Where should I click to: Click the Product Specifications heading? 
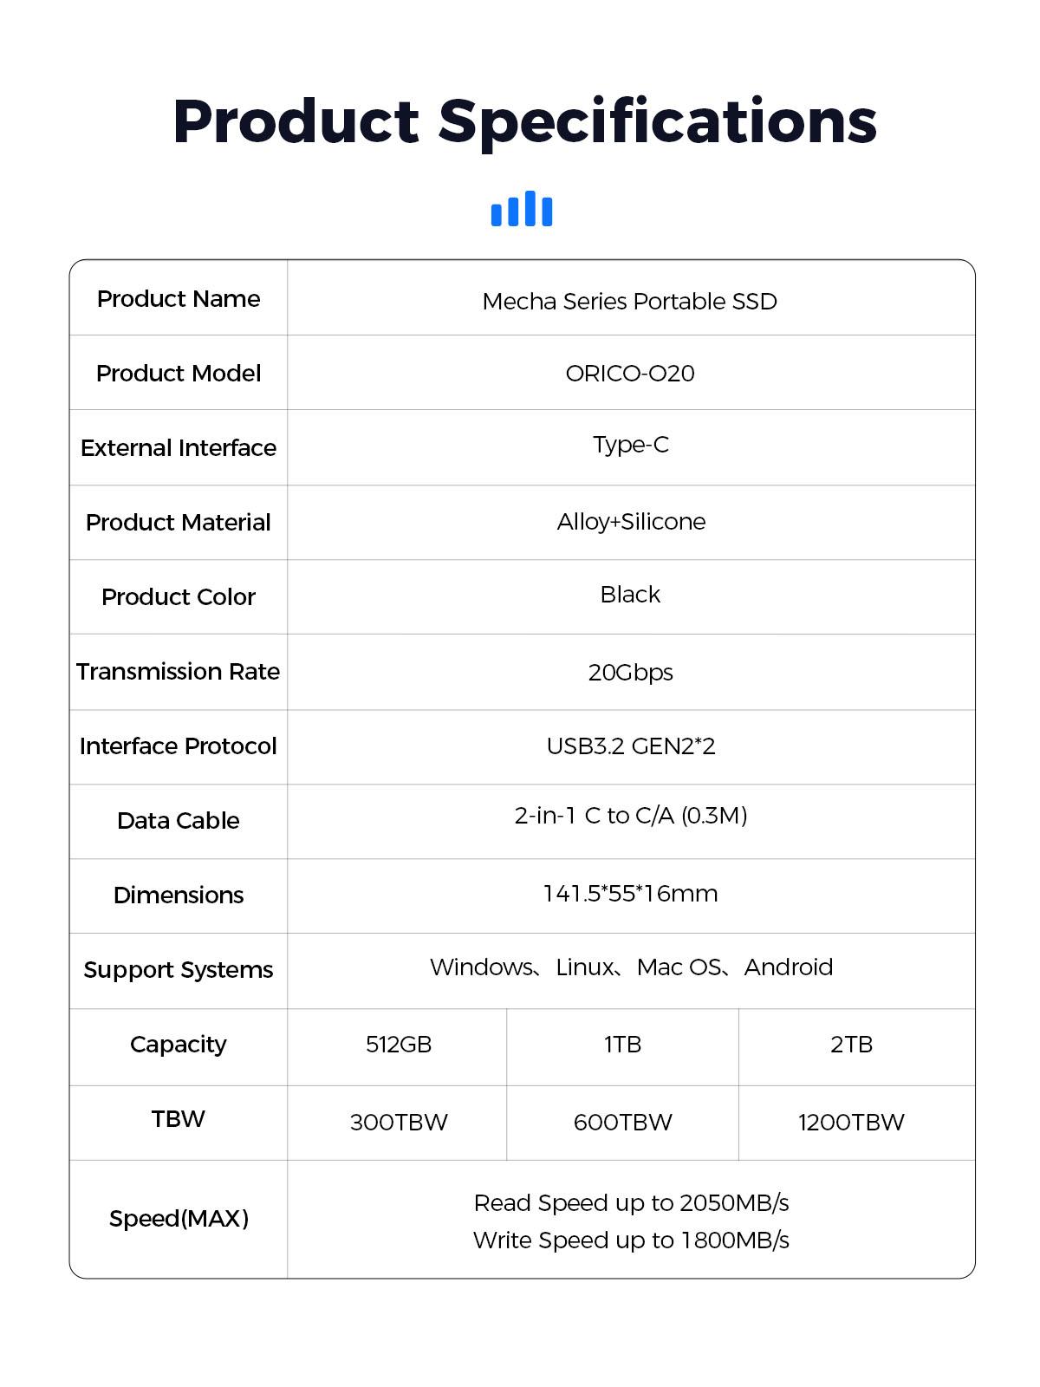coord(524,121)
